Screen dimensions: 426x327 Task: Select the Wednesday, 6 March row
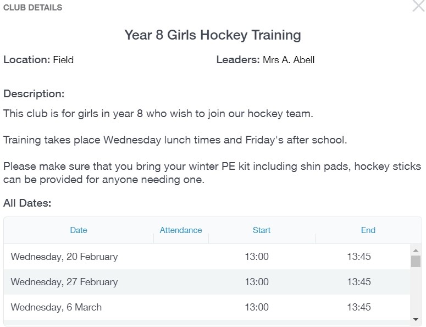pos(56,307)
